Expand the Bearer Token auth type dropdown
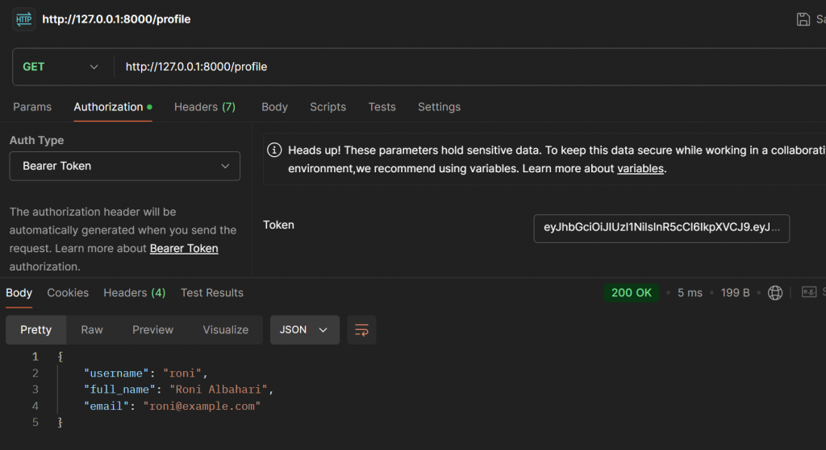 tap(125, 166)
